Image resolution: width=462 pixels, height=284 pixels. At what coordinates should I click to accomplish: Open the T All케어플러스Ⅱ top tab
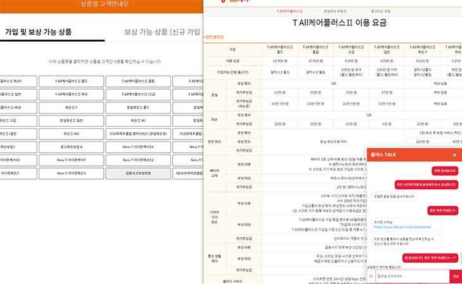point(289,11)
